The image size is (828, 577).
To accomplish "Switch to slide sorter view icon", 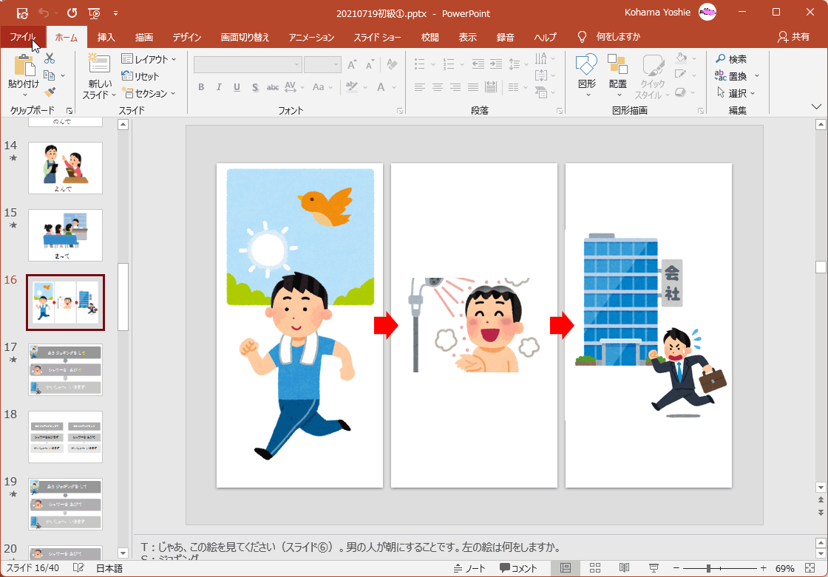I will click(595, 568).
